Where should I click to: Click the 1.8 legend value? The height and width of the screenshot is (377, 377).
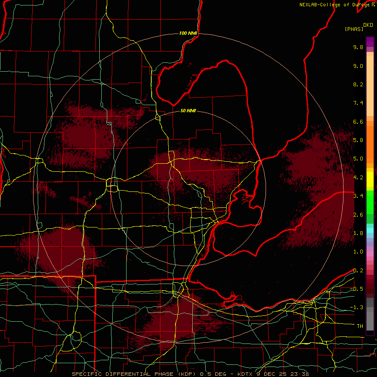358,233
